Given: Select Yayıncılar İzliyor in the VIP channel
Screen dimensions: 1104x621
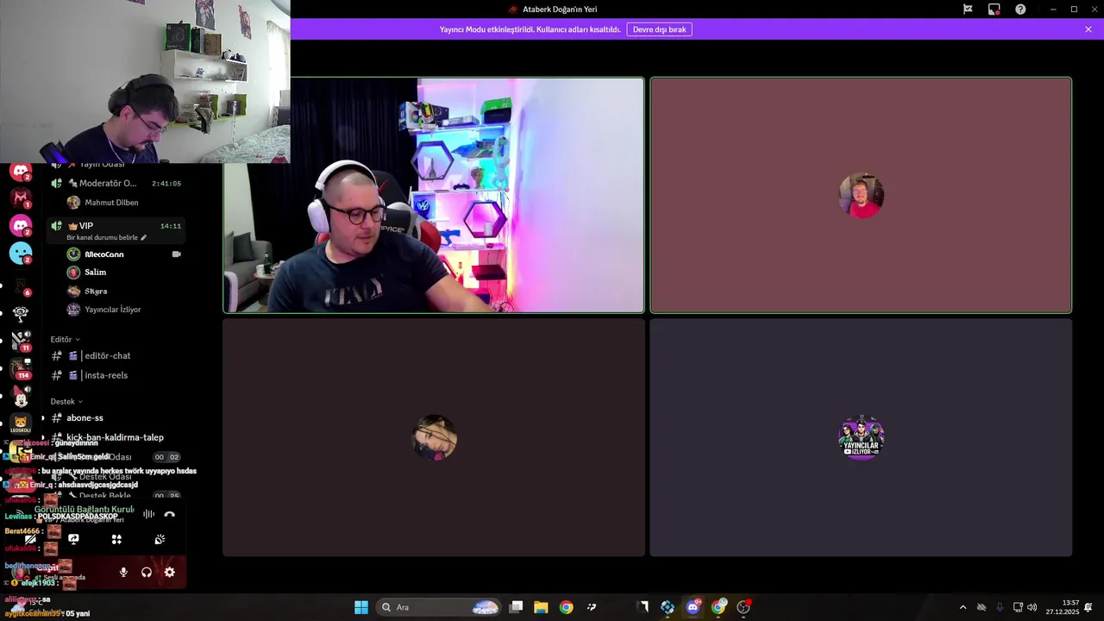Looking at the screenshot, I should coord(113,310).
